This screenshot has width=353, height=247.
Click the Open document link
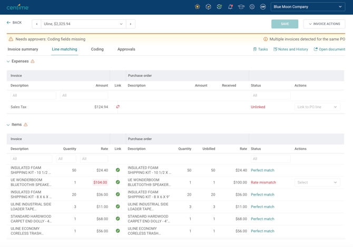pos(329,49)
